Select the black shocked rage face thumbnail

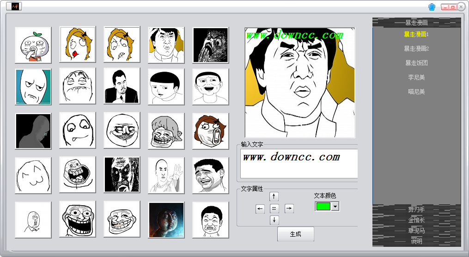(211, 45)
